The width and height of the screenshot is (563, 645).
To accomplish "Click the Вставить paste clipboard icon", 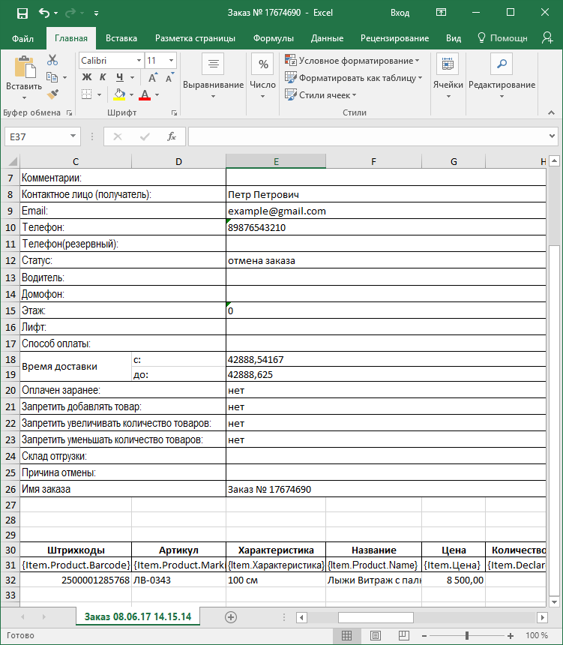I will point(24,67).
